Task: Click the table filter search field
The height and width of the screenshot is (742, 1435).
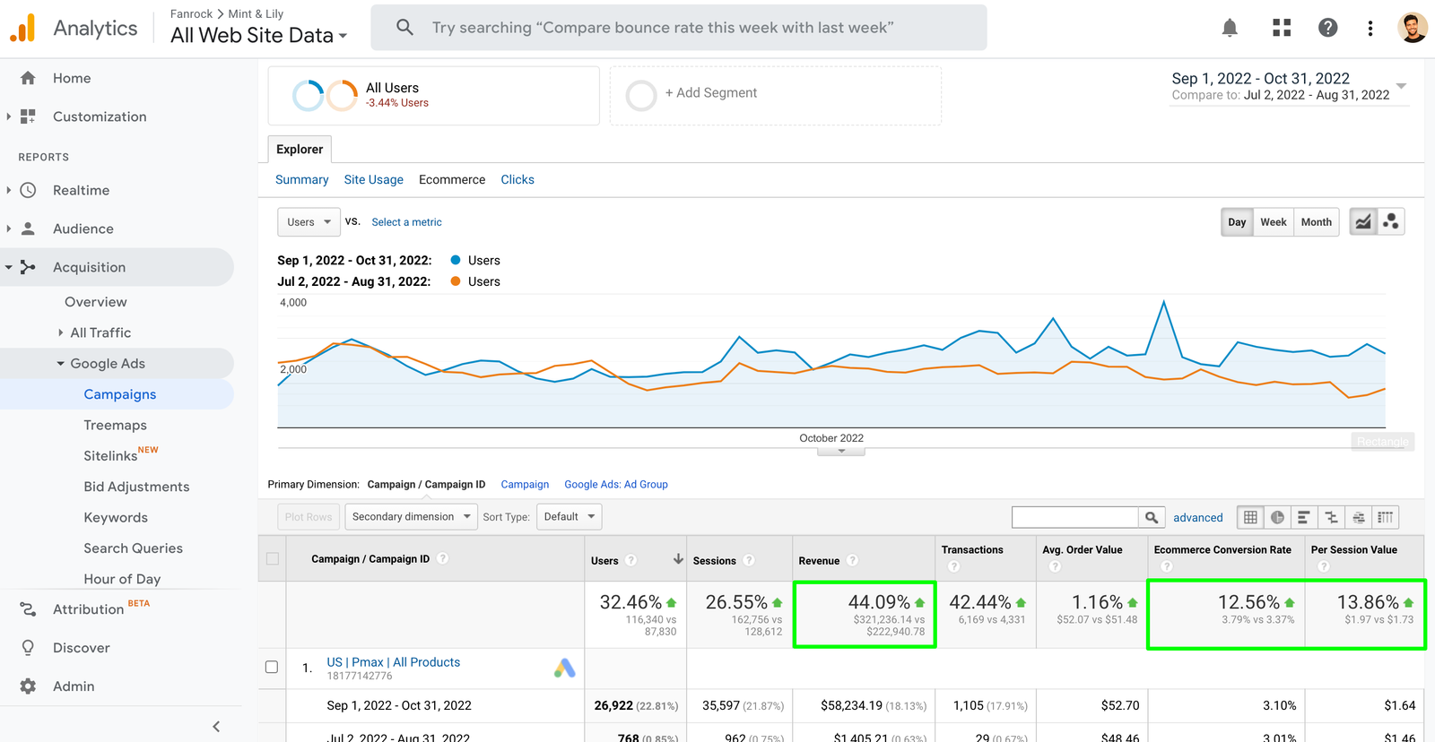Action: tap(1074, 517)
